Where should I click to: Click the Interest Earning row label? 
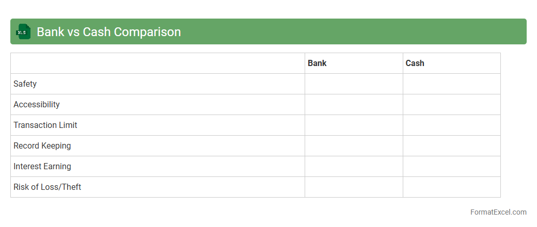(x=42, y=167)
